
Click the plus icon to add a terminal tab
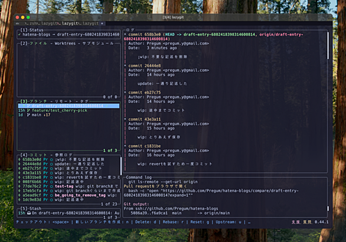[x=102, y=24]
